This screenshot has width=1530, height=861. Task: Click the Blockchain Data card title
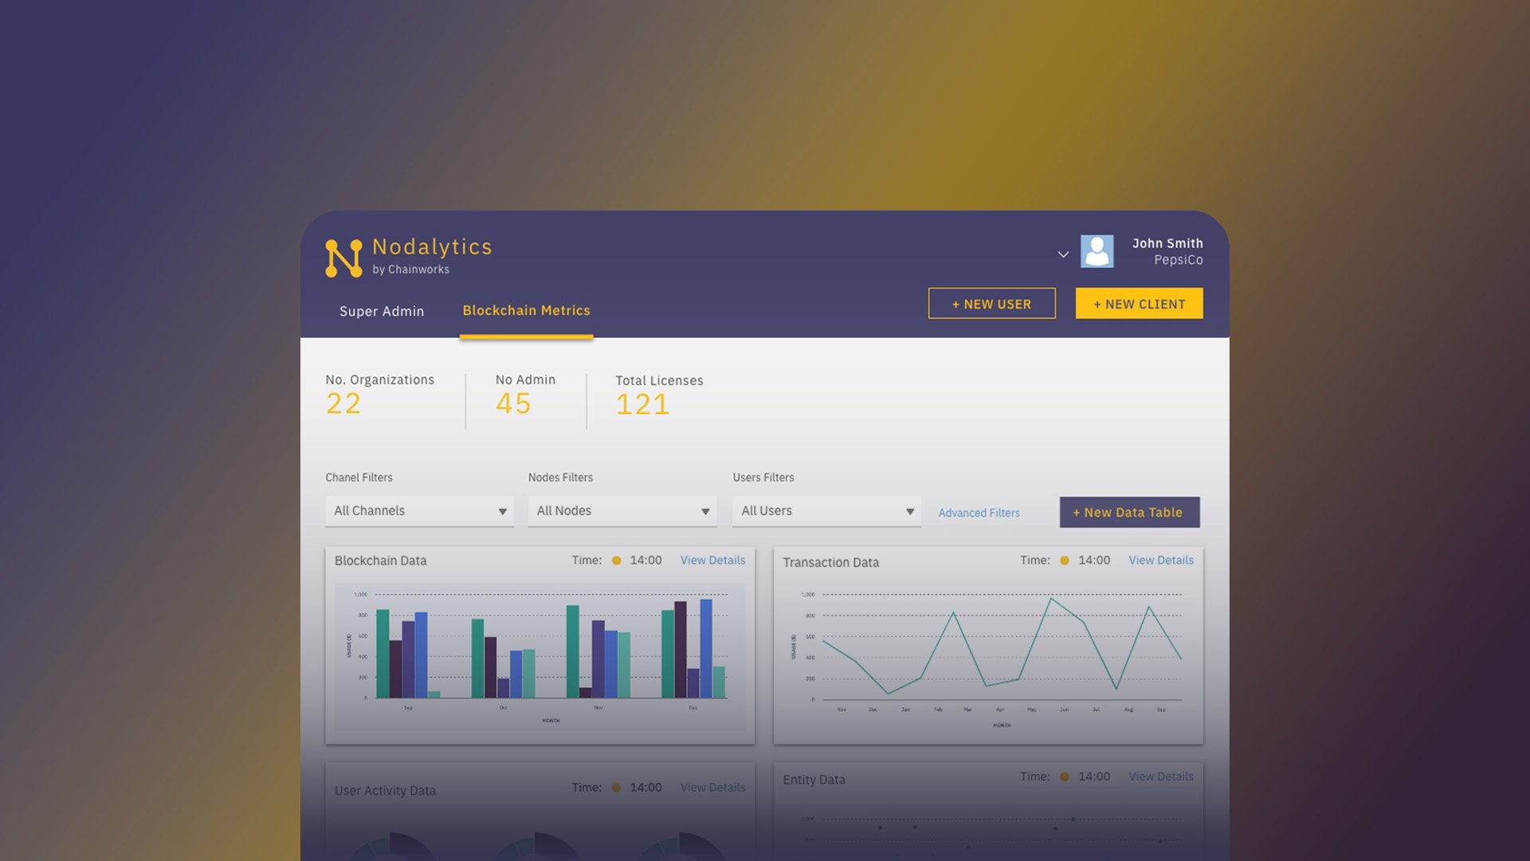381,560
